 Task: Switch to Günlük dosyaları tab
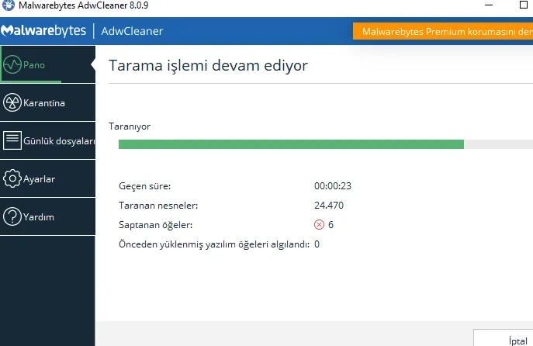[x=47, y=140]
